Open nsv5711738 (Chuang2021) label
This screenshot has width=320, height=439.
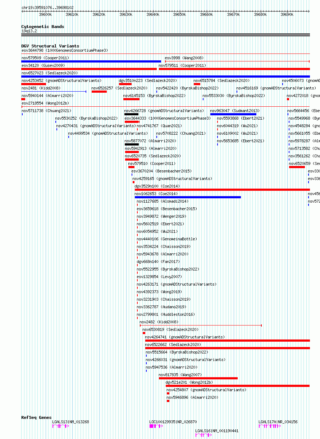point(46,111)
